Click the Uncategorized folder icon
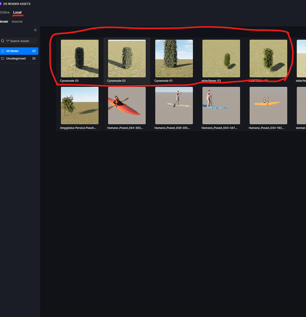Screen dimensions: 306x317 click(x=3, y=59)
